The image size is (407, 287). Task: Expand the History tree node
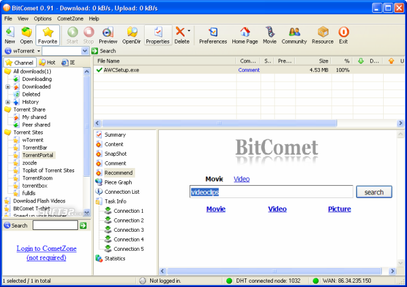pos(8,102)
